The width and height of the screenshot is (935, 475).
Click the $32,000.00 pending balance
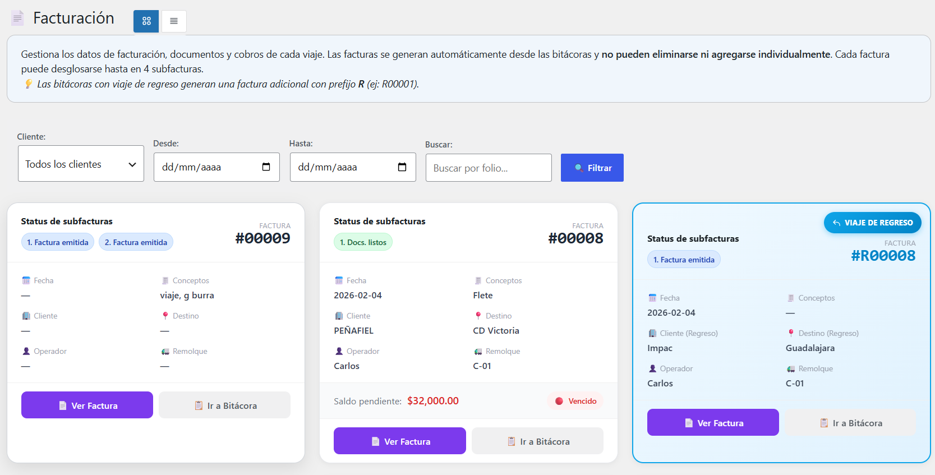(433, 401)
